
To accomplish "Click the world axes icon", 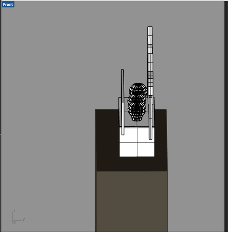I will pyautogui.click(x=18, y=216).
